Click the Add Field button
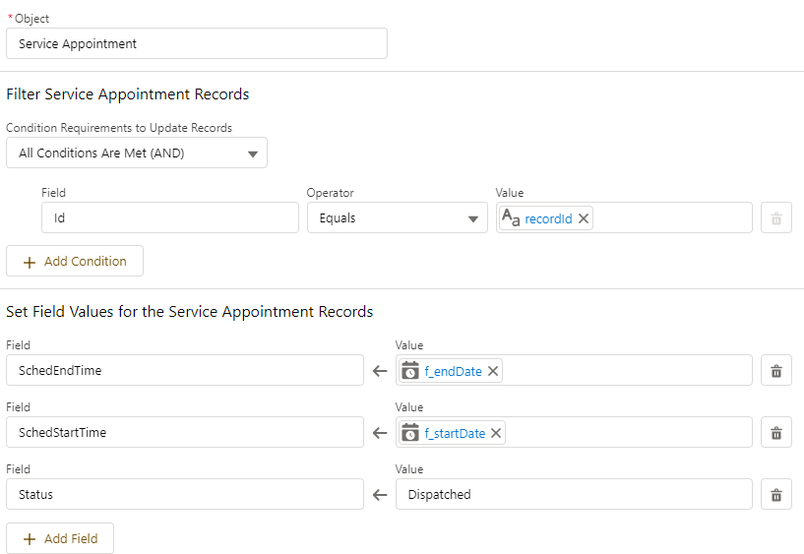 coord(60,538)
